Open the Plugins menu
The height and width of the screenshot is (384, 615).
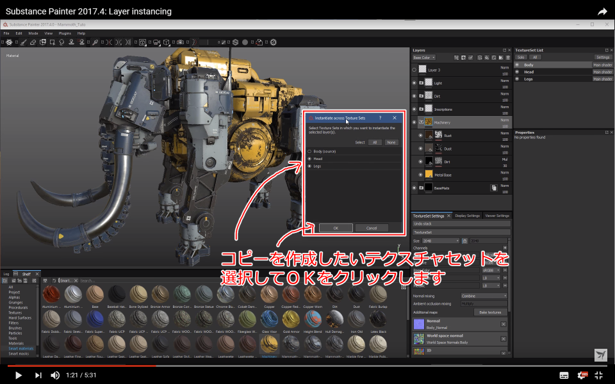click(65, 33)
